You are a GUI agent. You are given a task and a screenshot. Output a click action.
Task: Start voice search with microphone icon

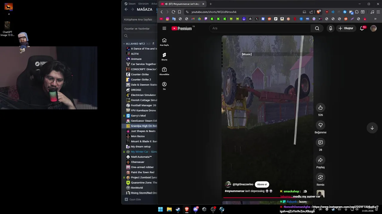(x=330, y=28)
